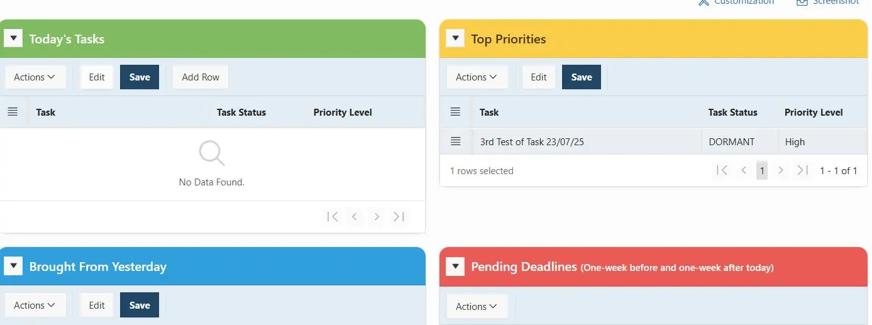Collapse the Pending Deadlines region
The image size is (872, 325).
tap(455, 267)
